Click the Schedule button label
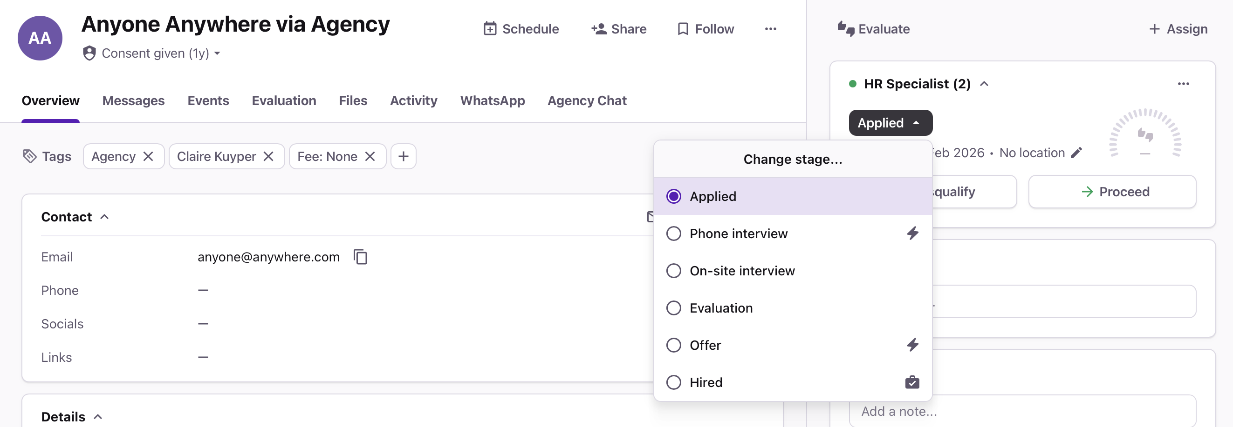 [530, 29]
